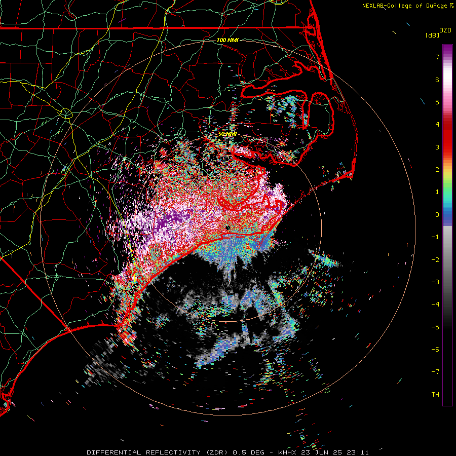Image resolution: width=456 pixels, height=456 pixels.
Task: Select the 5 dB legend value
Action: [x=437, y=102]
